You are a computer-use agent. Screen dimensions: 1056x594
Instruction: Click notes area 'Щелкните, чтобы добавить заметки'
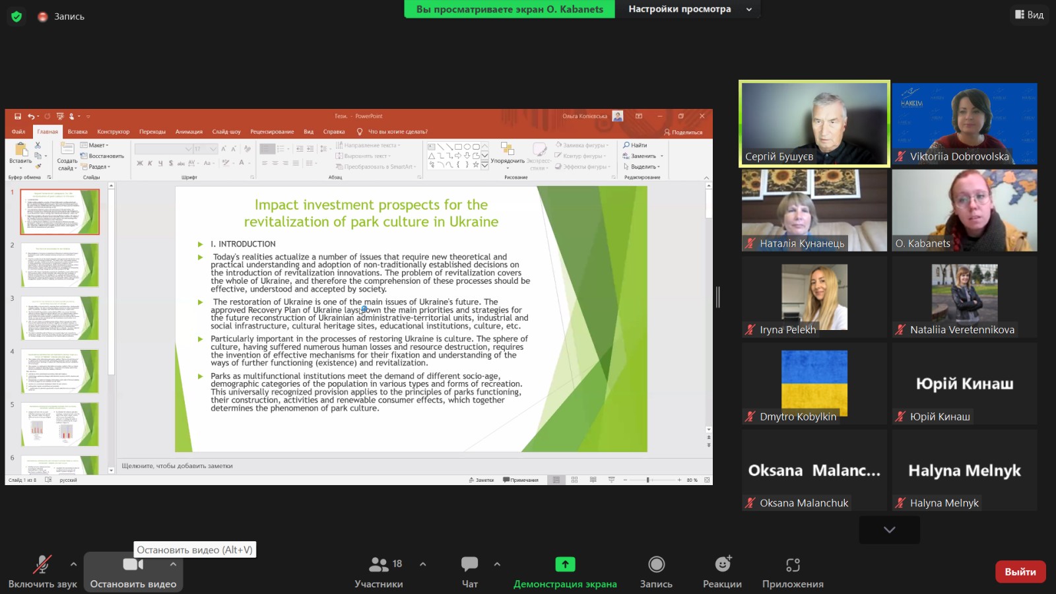pyautogui.click(x=177, y=466)
